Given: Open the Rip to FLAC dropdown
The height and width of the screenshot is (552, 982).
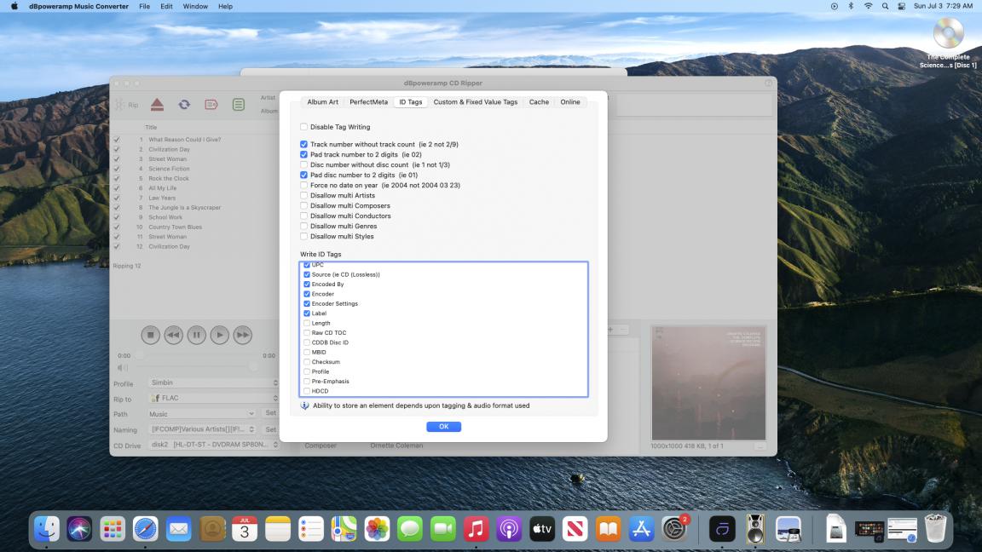Looking at the screenshot, I should [213, 399].
